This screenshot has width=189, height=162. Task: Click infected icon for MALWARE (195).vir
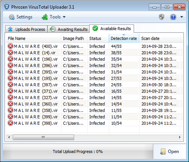pyautogui.click(x=10, y=78)
